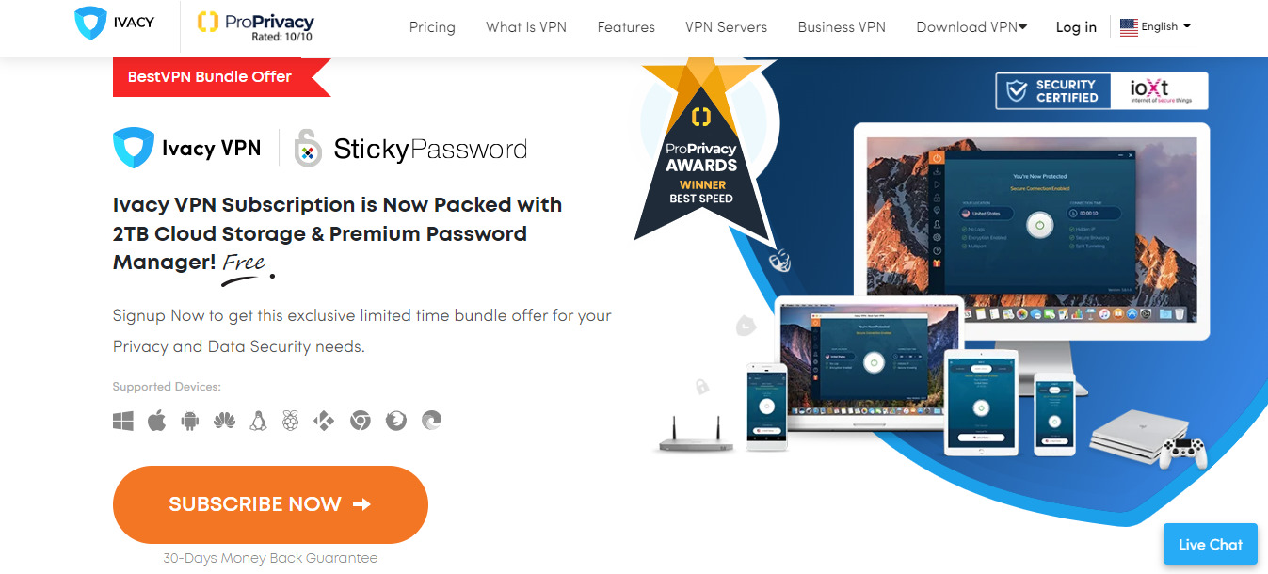Open the Live Chat widget
This screenshot has width=1268, height=574.
1211,544
